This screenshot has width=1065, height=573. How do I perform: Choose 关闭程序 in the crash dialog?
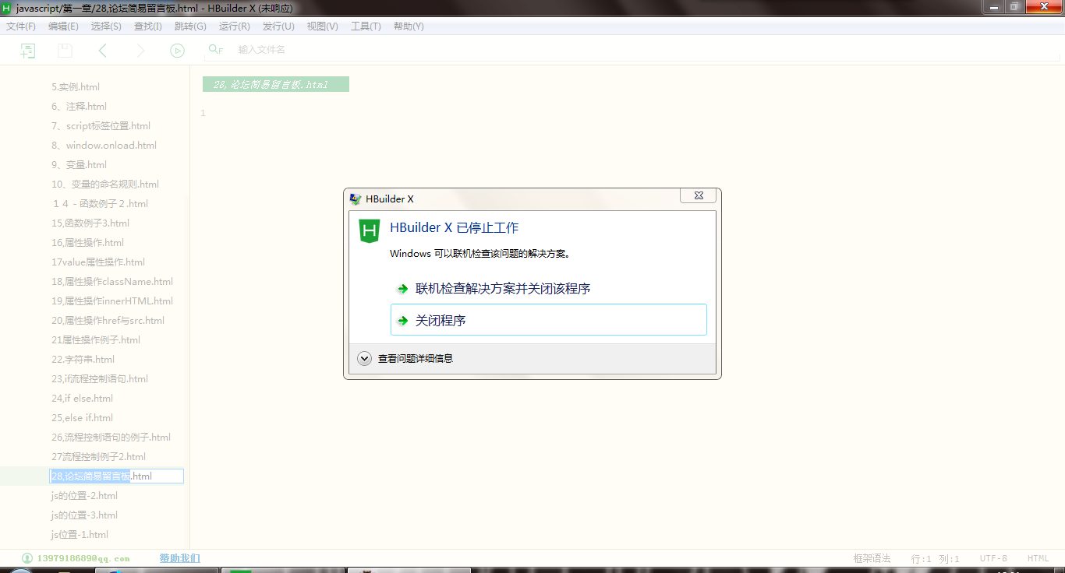[549, 320]
